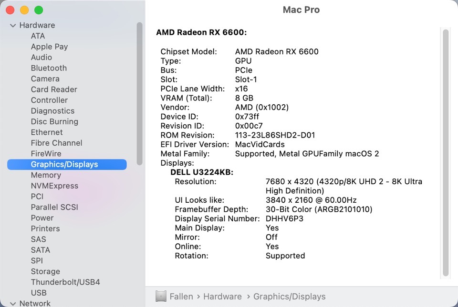Expand the Network section chevron
458x307 pixels.
(x=13, y=304)
